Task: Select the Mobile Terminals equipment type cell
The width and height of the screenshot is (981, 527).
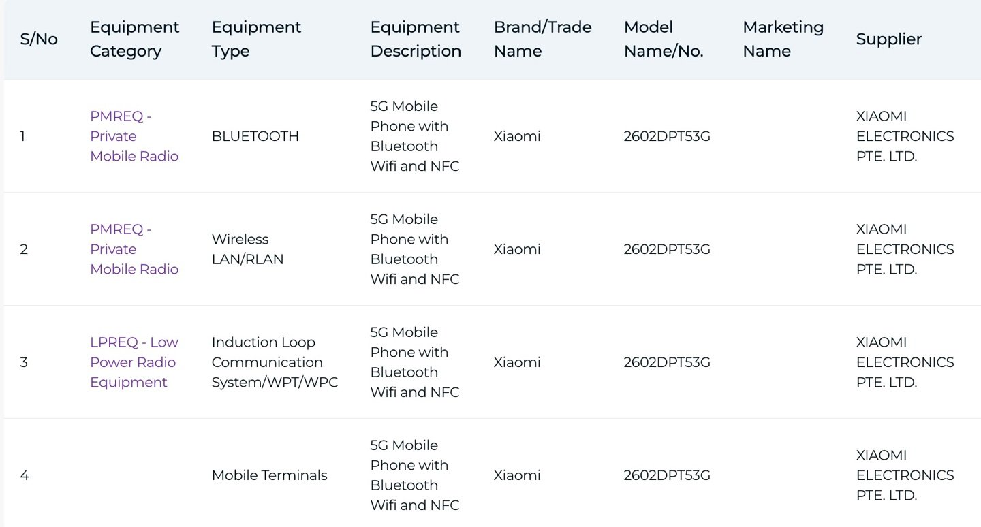Action: click(268, 475)
